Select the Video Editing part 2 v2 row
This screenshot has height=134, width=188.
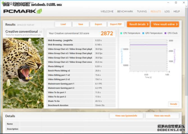point(81,79)
